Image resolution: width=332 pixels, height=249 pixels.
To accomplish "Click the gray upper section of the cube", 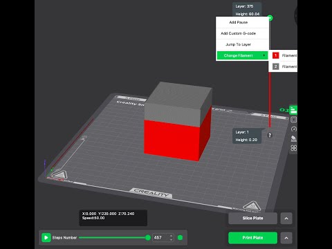I will point(178,102).
